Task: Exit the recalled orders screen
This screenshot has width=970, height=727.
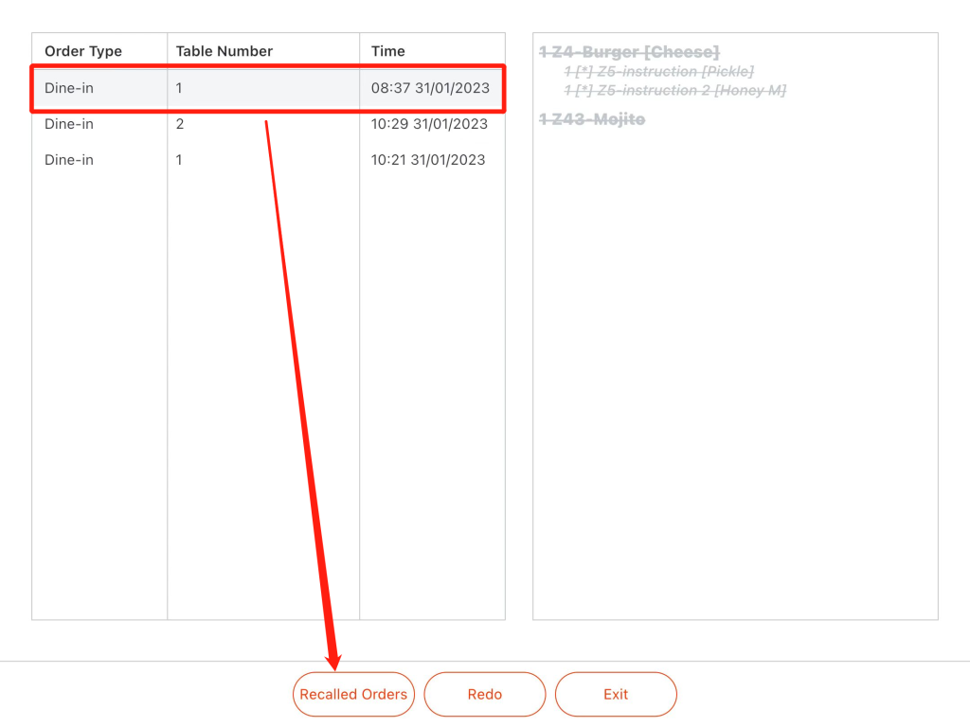Action: pyautogui.click(x=616, y=694)
